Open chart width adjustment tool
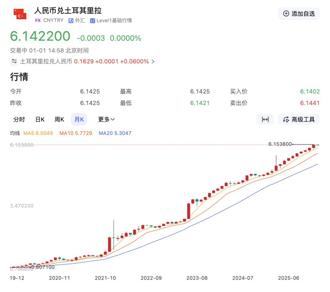 click(x=265, y=119)
